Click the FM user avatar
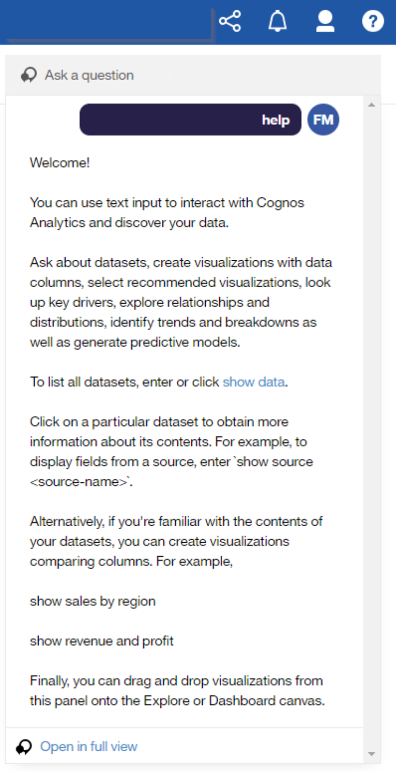This screenshot has width=396, height=772. click(323, 119)
